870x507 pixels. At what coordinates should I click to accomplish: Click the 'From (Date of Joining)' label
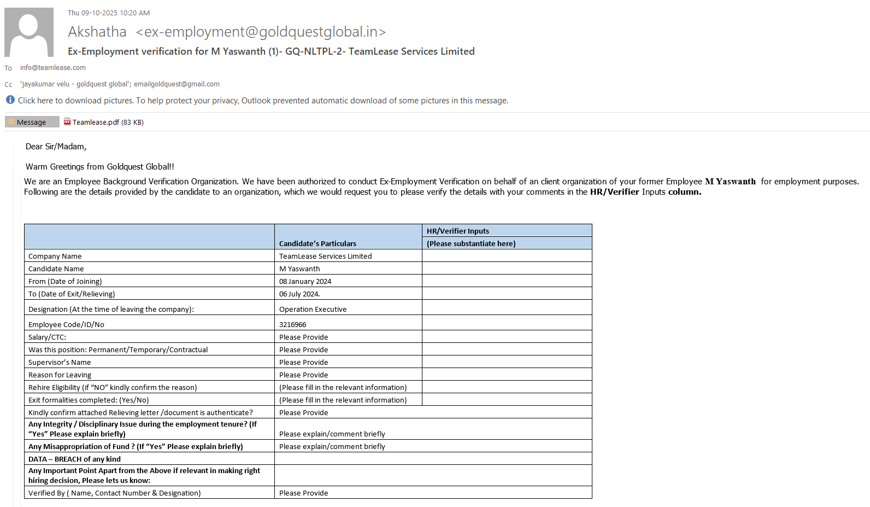pyautogui.click(x=65, y=281)
